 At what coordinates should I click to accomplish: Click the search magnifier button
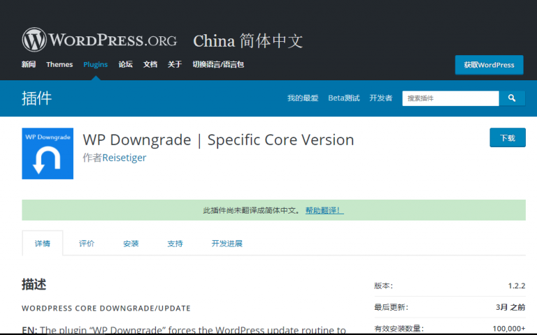pyautogui.click(x=512, y=98)
